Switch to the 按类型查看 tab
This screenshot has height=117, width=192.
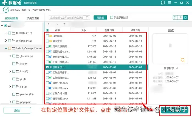point(33,18)
